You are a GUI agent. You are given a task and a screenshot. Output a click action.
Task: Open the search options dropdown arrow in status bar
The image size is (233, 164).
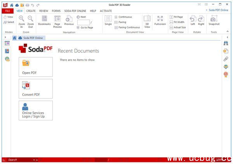click(34, 160)
